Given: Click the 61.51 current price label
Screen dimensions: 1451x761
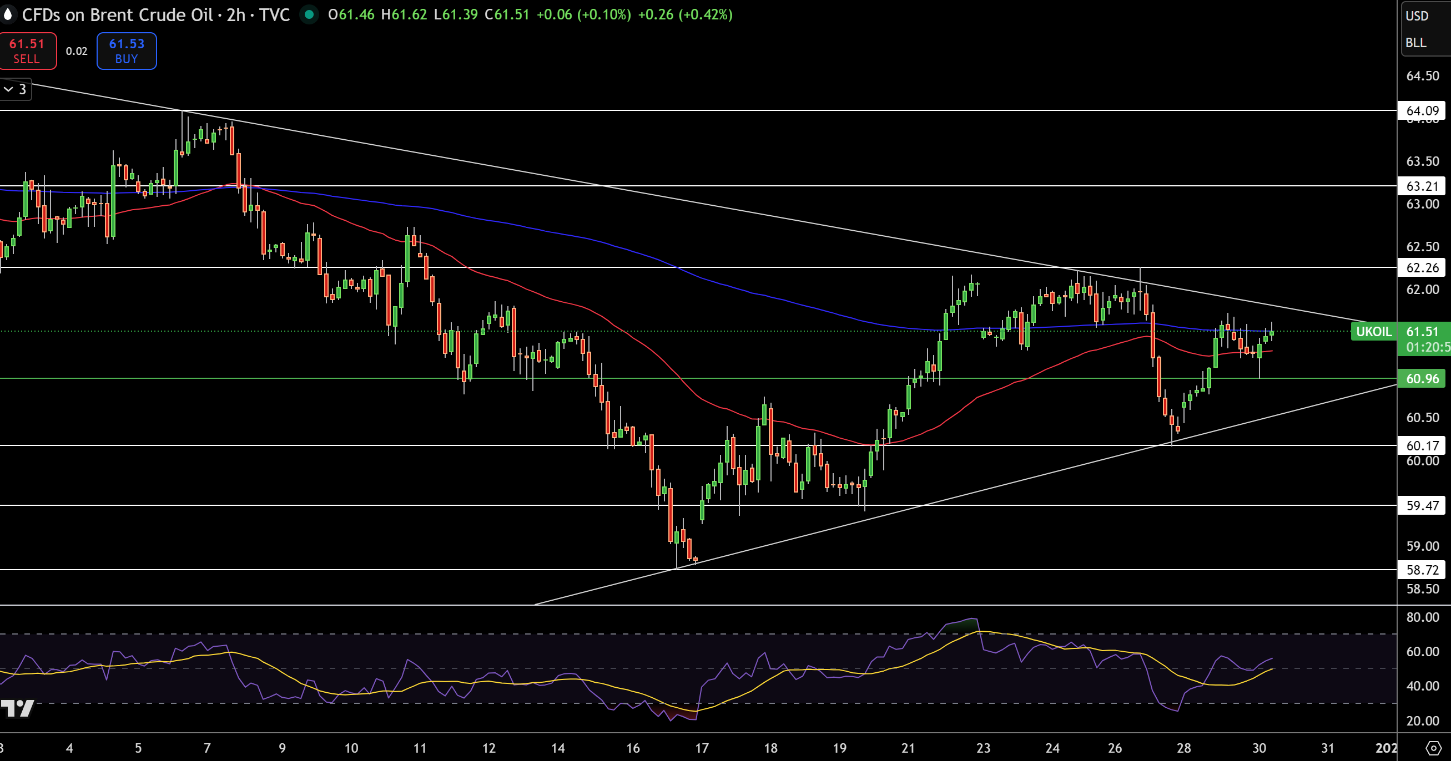Looking at the screenshot, I should point(1423,332).
